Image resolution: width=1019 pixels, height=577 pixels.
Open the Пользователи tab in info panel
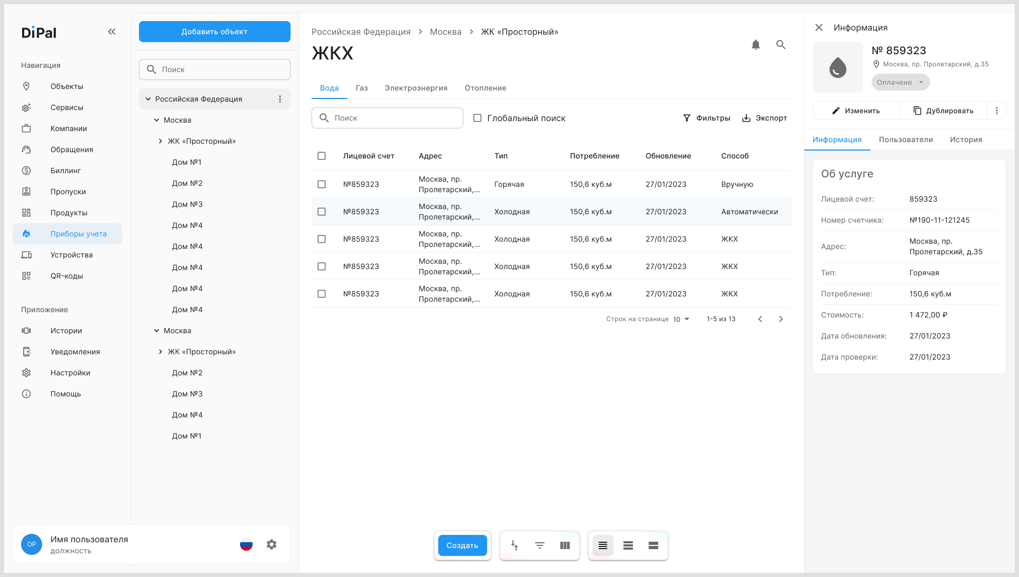click(x=906, y=140)
